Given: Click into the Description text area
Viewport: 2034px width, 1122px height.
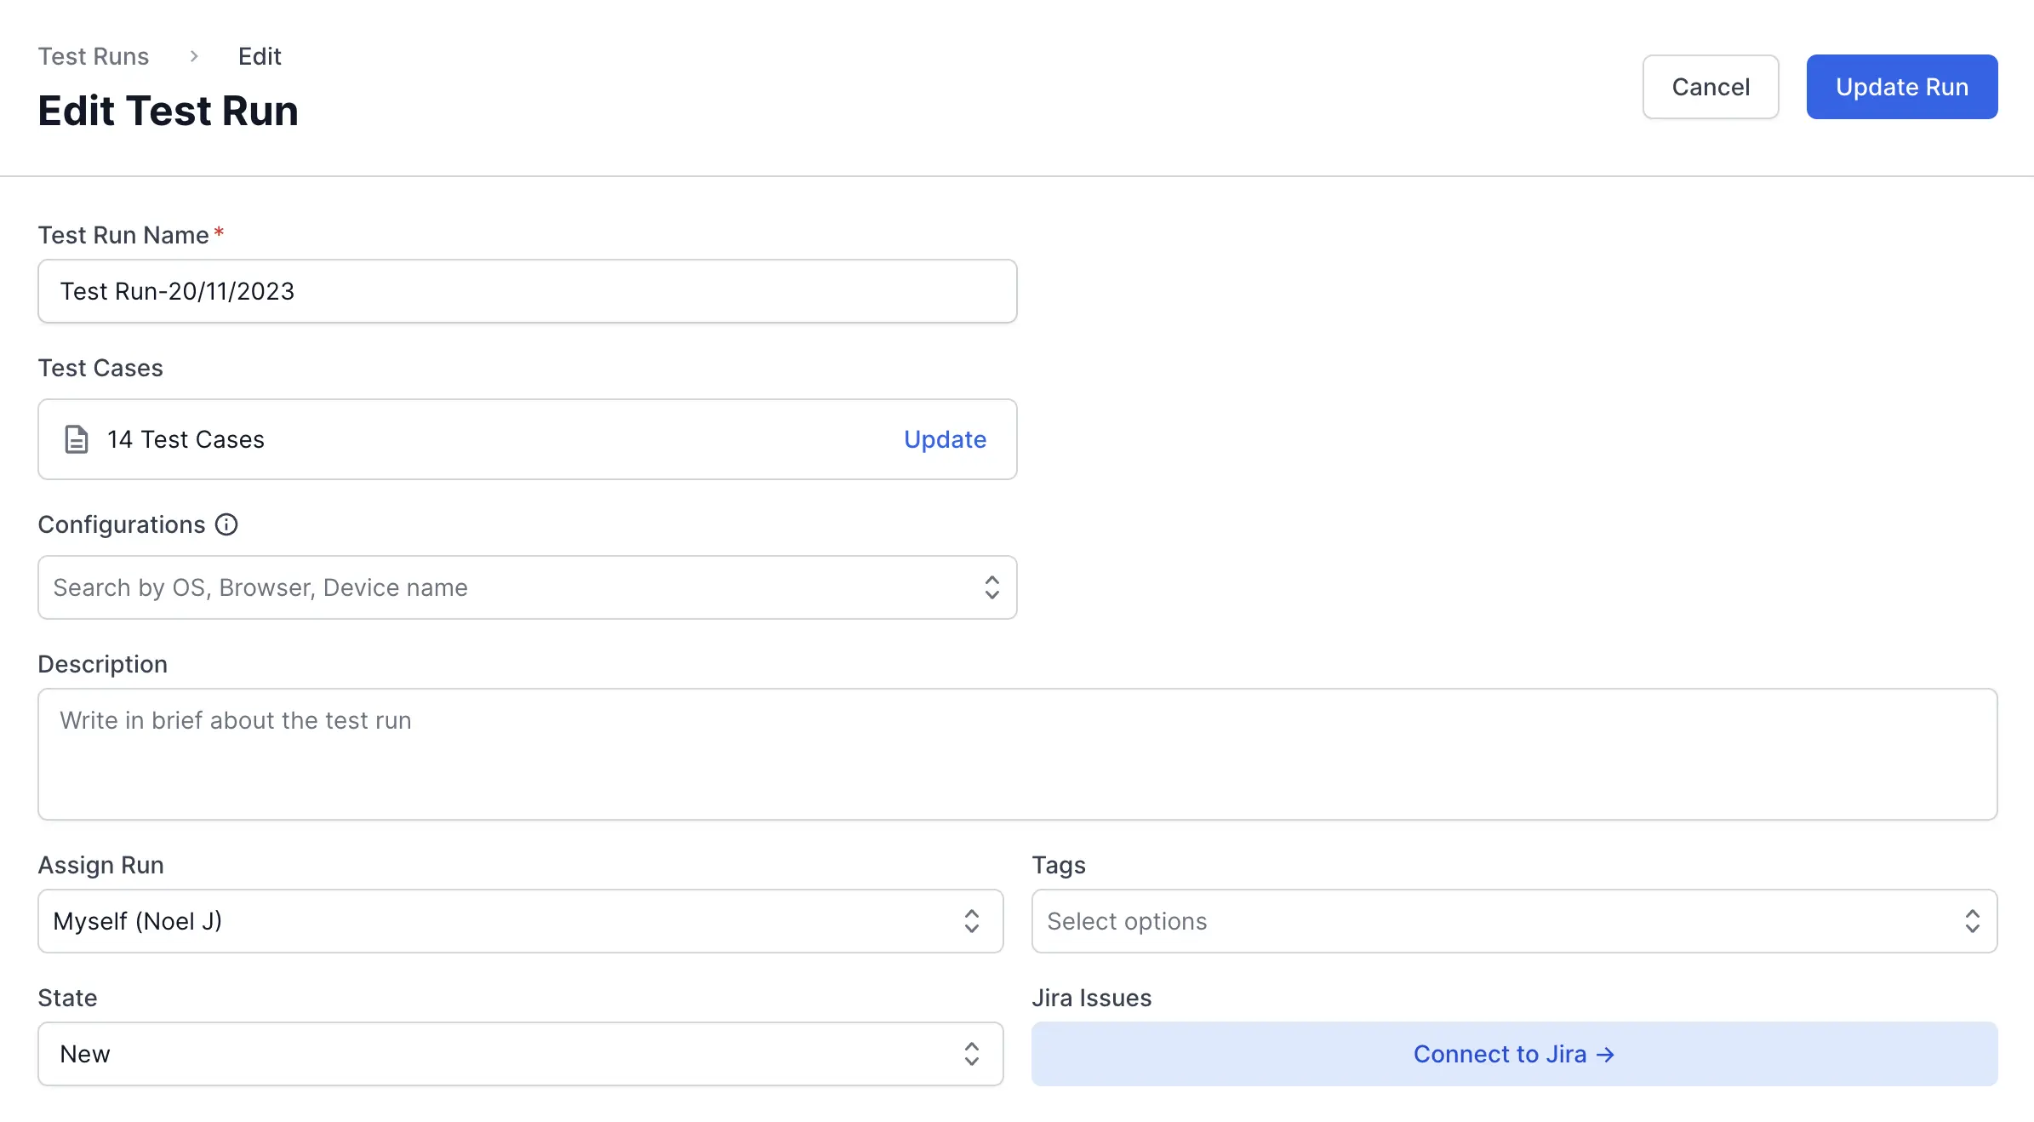Looking at the screenshot, I should 1017,754.
